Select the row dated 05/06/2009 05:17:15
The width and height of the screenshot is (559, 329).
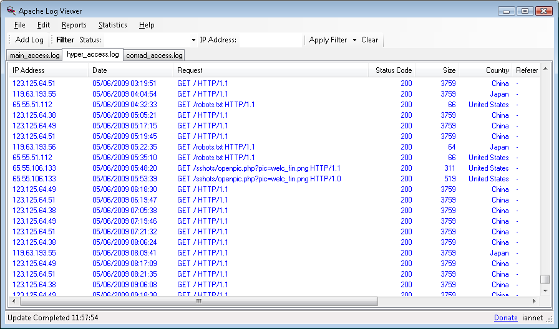[x=274, y=126]
